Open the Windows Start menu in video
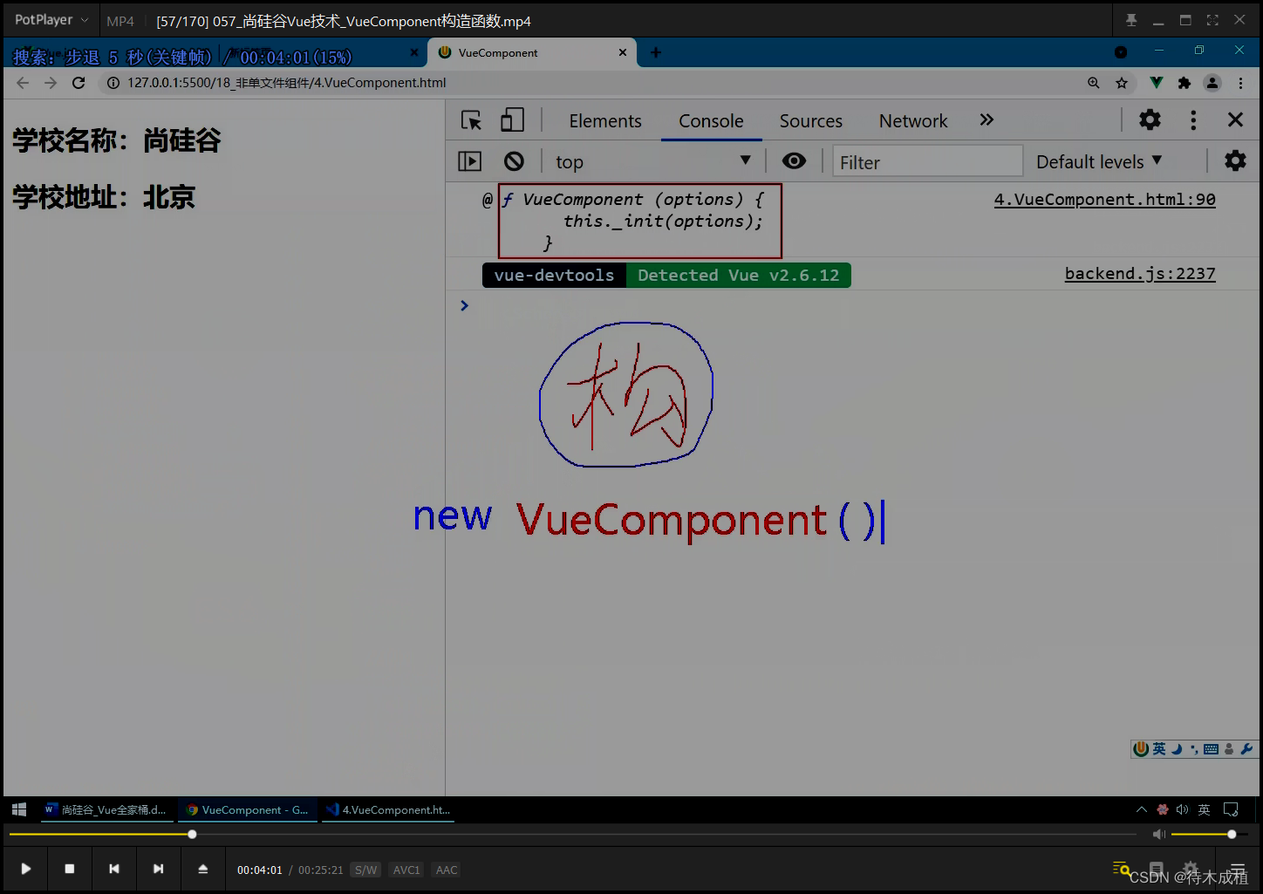Image resolution: width=1263 pixels, height=894 pixels. [x=19, y=809]
